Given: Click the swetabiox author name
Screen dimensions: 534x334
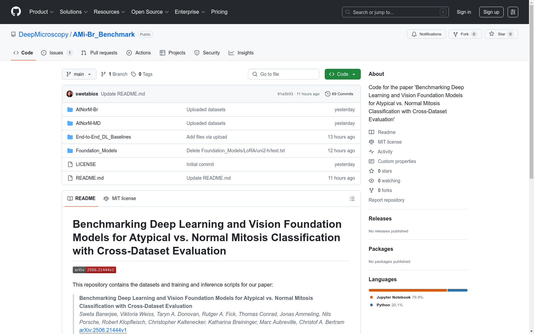Looking at the screenshot, I should [x=87, y=94].
